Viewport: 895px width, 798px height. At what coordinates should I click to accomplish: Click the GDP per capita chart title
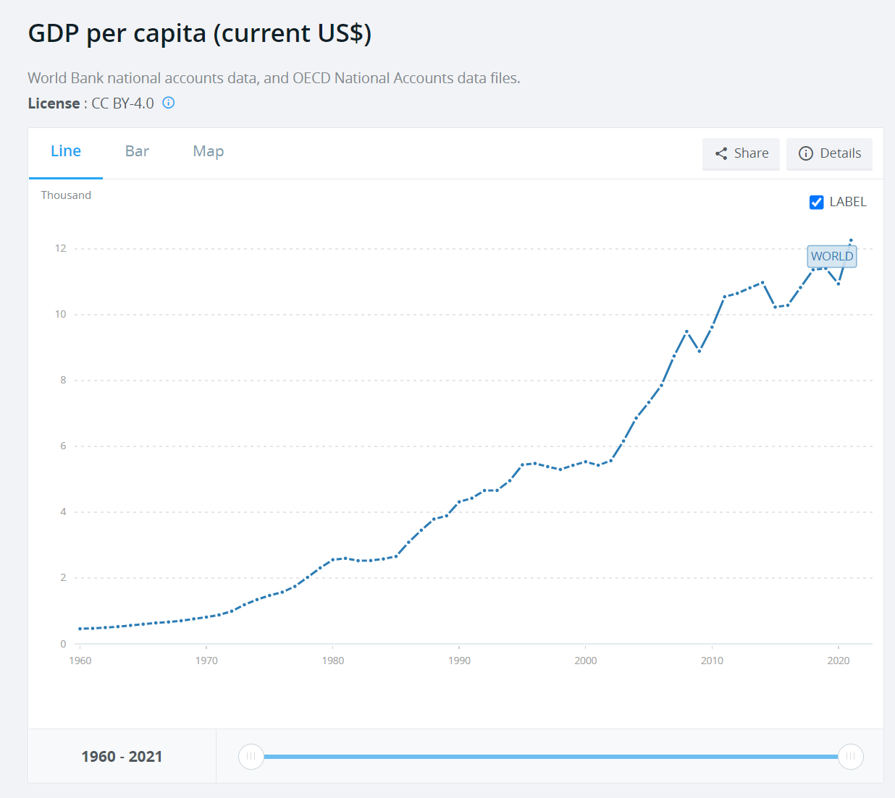(x=199, y=33)
